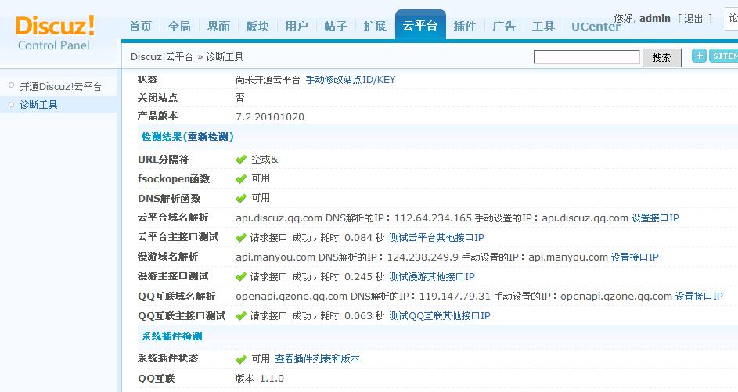Switch to the 工具 tab
738x392 pixels.
[543, 27]
